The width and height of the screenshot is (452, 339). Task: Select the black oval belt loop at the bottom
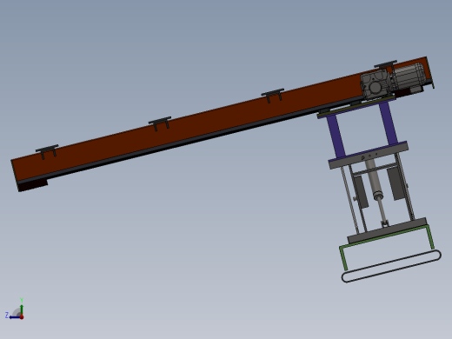coord(391,266)
